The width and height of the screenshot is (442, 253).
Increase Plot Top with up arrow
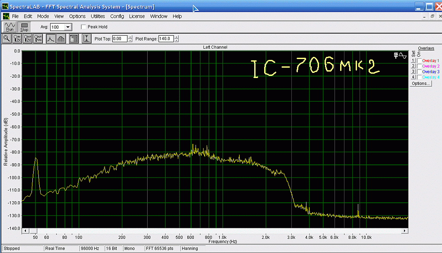(130, 37)
